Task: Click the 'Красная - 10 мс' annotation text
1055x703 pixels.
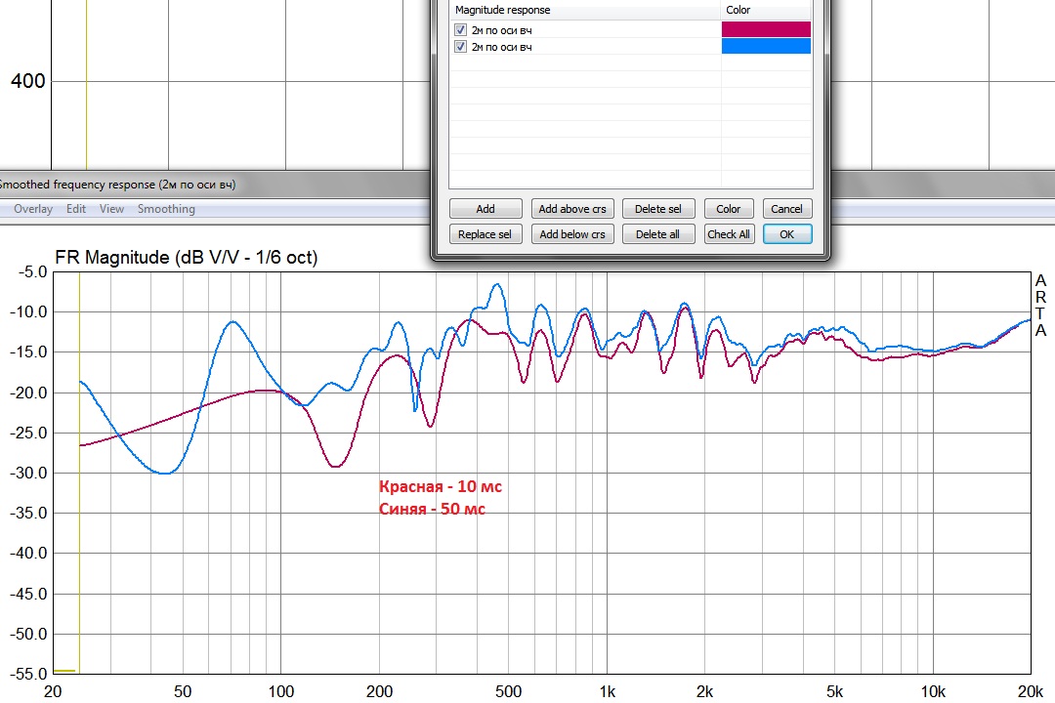Action: pos(440,486)
